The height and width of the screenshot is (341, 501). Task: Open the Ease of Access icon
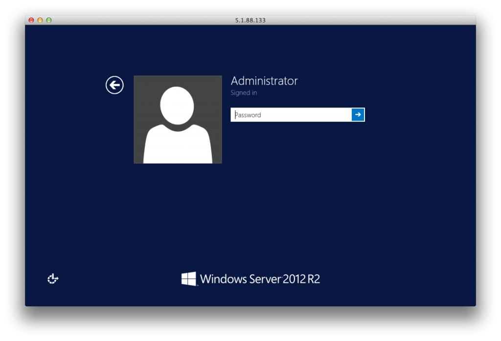point(53,278)
